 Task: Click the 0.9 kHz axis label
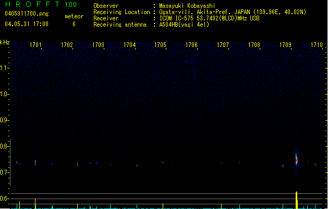point(4,120)
